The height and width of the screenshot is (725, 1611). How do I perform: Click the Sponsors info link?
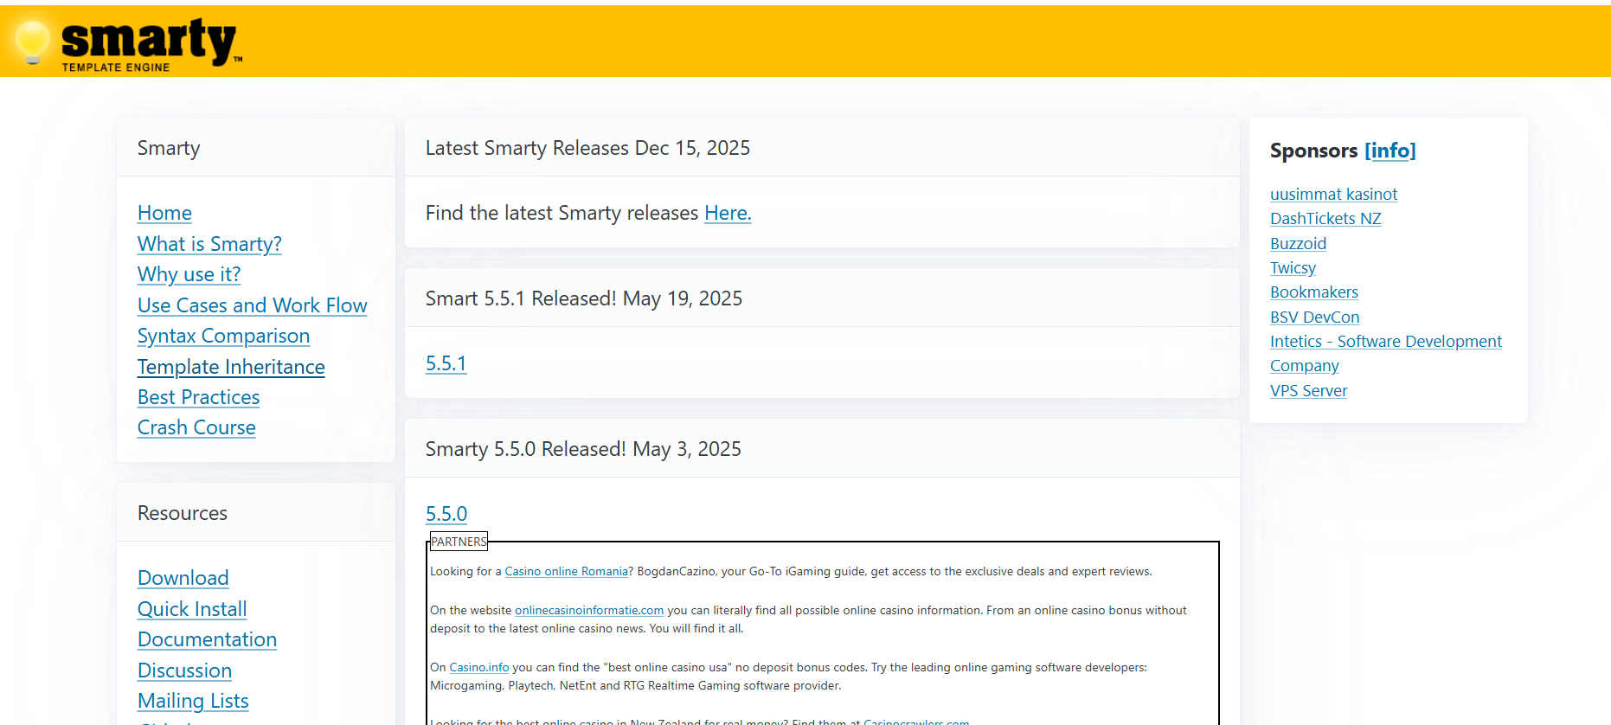point(1390,151)
